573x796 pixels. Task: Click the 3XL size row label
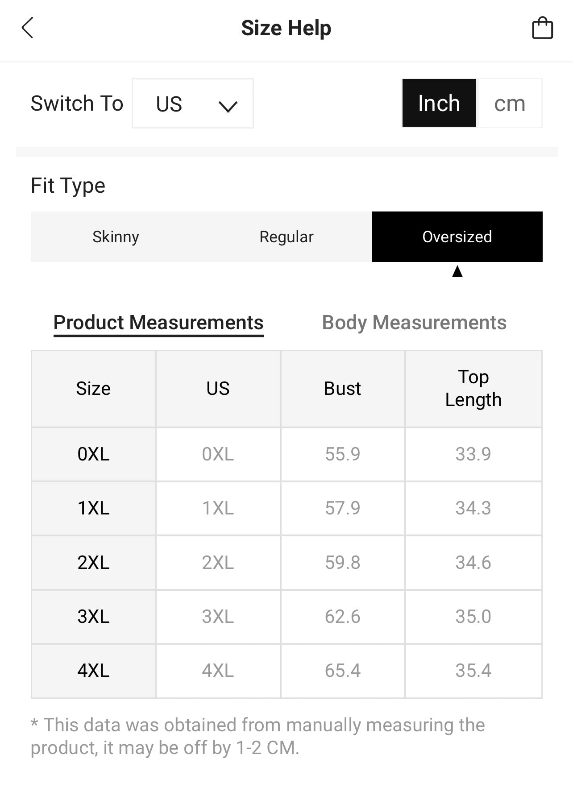93,617
